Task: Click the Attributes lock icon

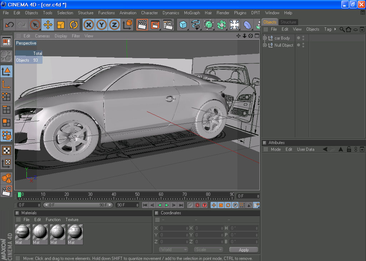Action: tap(349, 149)
